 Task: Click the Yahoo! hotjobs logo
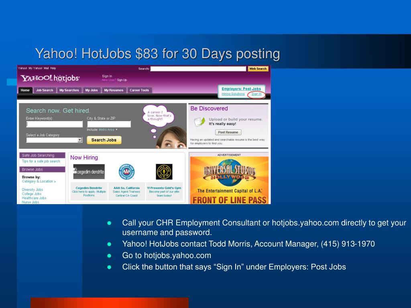[50, 78]
